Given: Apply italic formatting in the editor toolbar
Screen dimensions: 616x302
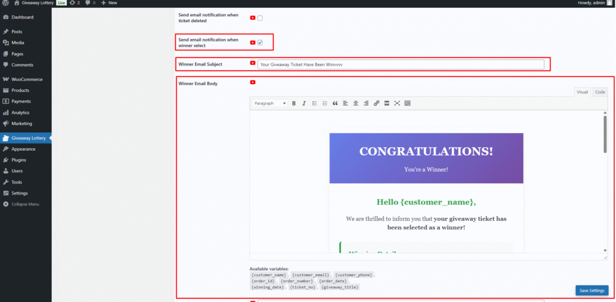Looking at the screenshot, I should [x=304, y=103].
